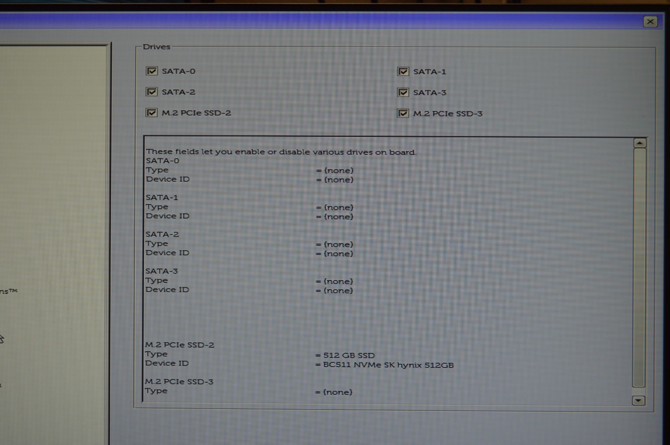This screenshot has width=670, height=445.
Task: Click inside the left navigation pane
Action: (54, 209)
